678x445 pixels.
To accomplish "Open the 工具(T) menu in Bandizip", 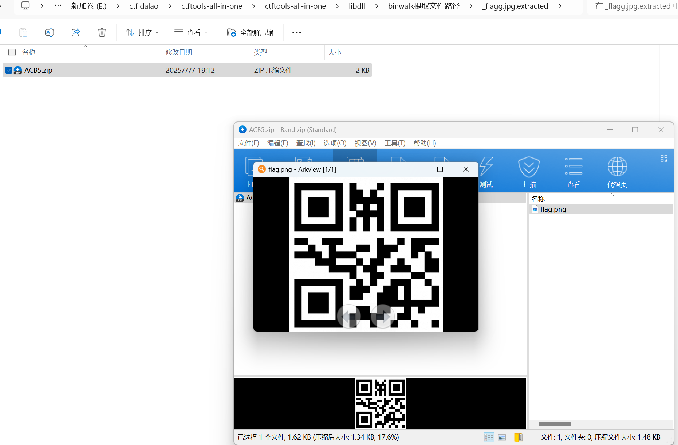I will click(x=395, y=143).
